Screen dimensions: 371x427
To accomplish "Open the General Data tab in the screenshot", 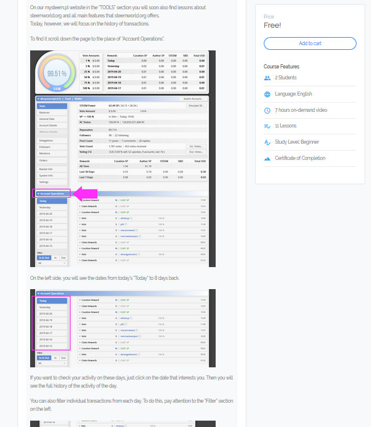I will (x=52, y=119).
